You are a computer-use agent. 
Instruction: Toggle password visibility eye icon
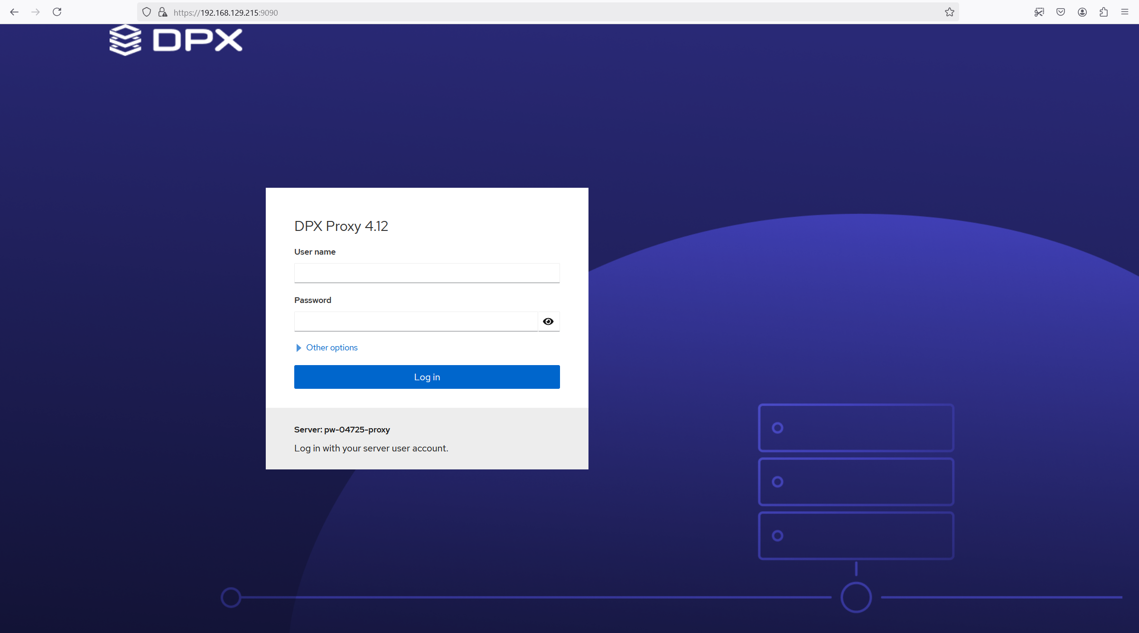(x=548, y=321)
